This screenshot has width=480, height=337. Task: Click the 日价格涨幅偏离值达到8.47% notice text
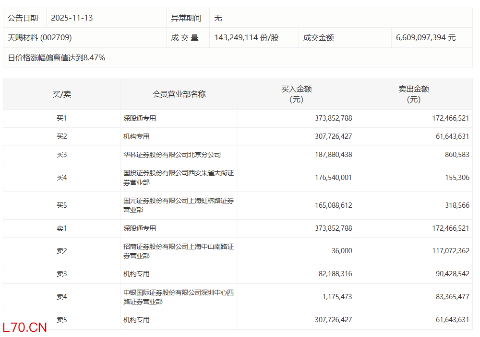click(57, 57)
